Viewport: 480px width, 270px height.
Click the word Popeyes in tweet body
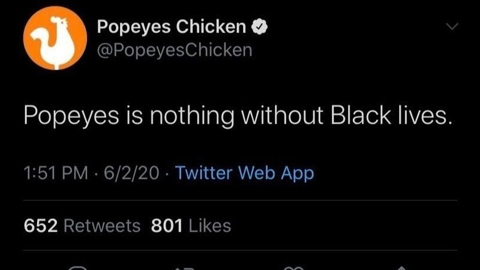(x=71, y=116)
